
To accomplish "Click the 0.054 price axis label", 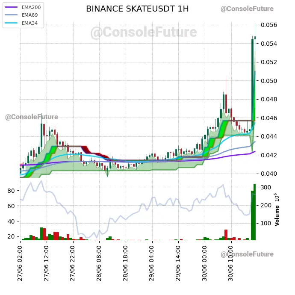I will 269,44.
